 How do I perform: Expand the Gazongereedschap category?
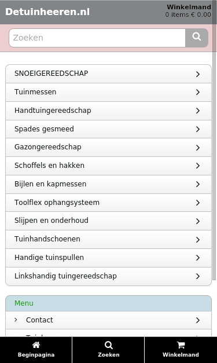[109, 147]
